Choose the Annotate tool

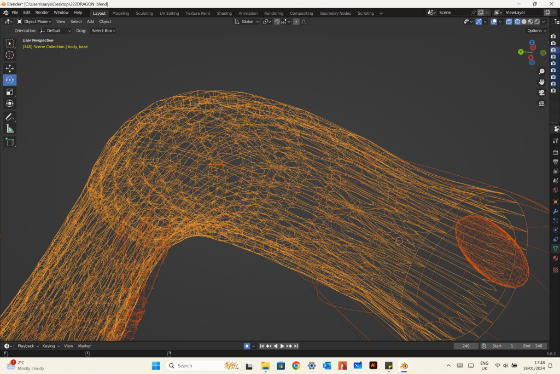[10, 117]
